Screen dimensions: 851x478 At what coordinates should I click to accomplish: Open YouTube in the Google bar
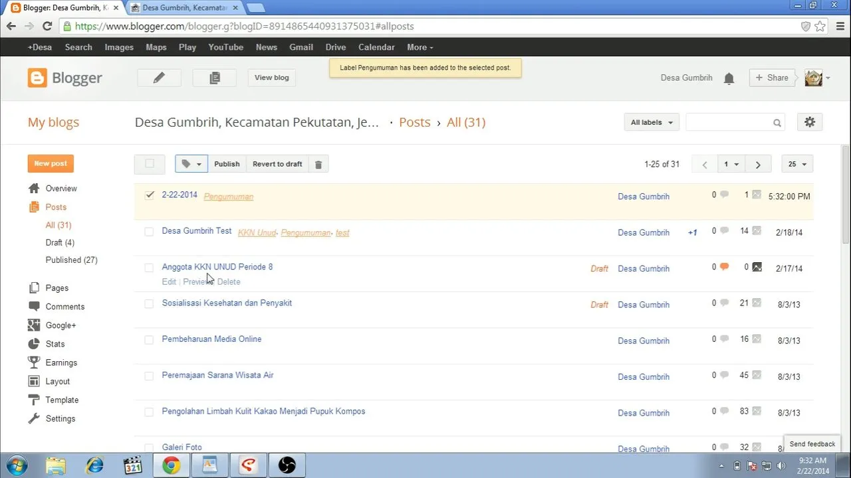225,47
